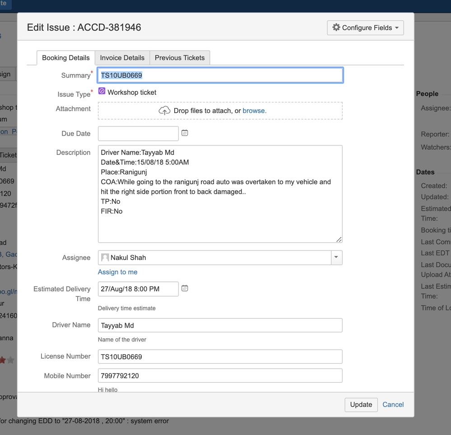Click Nakul Shah's avatar icon

(105, 257)
